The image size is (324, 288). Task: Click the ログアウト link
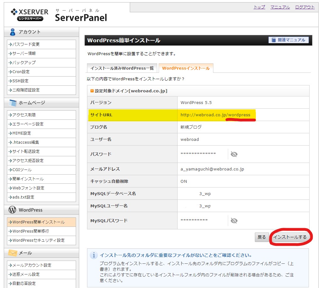coord(305,7)
